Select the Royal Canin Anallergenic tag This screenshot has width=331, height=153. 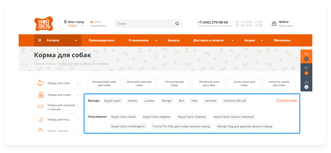coord(128,126)
